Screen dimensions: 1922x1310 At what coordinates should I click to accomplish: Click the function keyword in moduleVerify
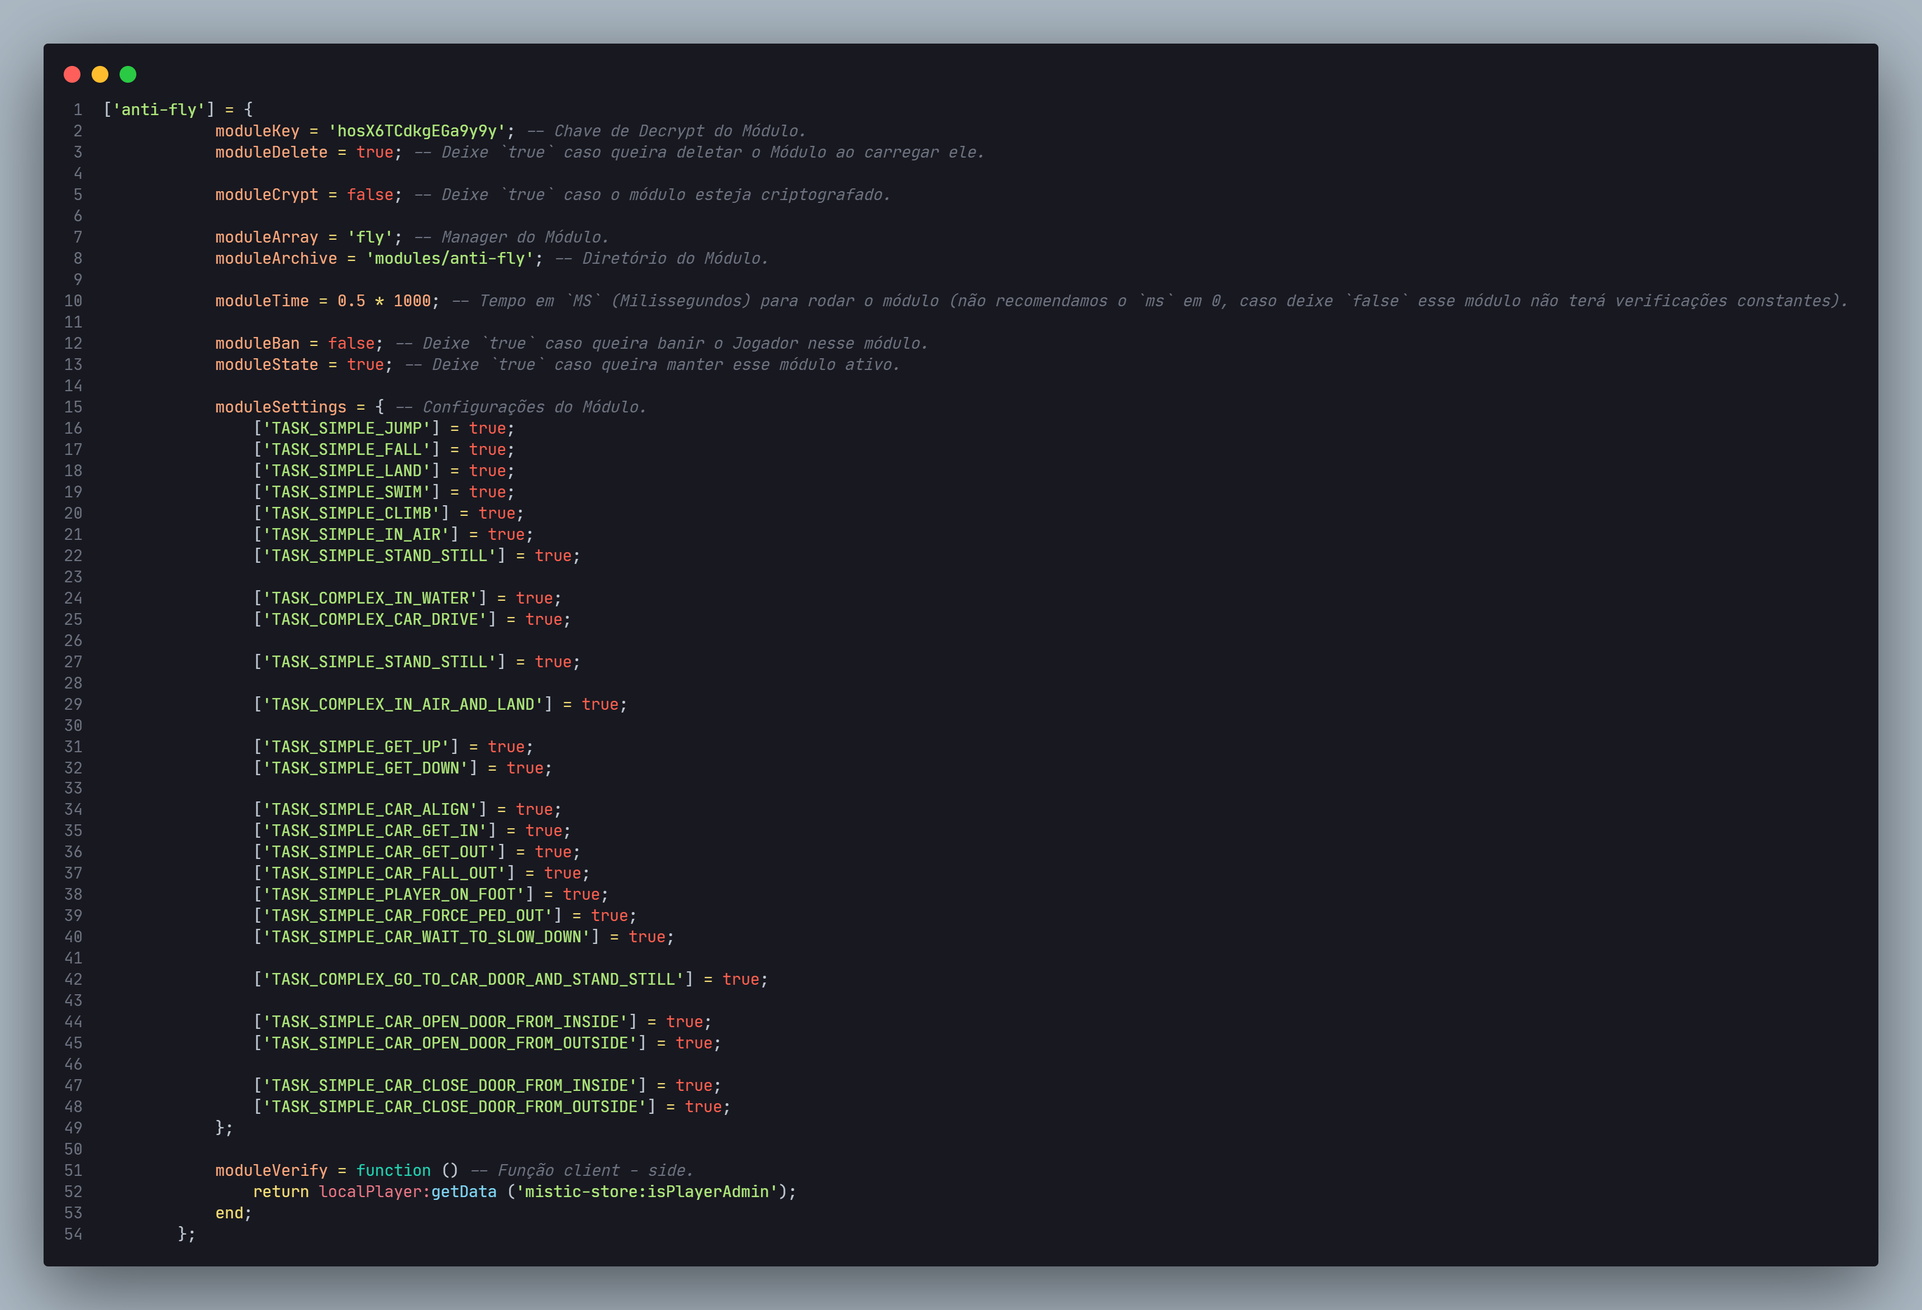[x=393, y=1170]
